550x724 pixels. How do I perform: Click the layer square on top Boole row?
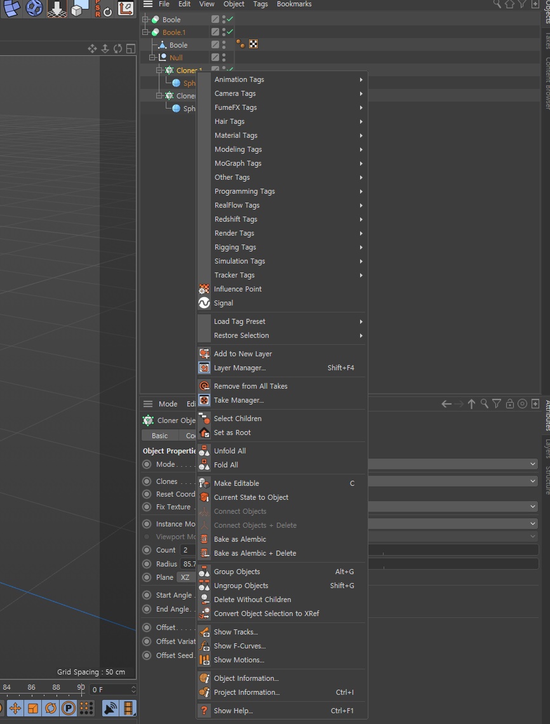pyautogui.click(x=215, y=20)
